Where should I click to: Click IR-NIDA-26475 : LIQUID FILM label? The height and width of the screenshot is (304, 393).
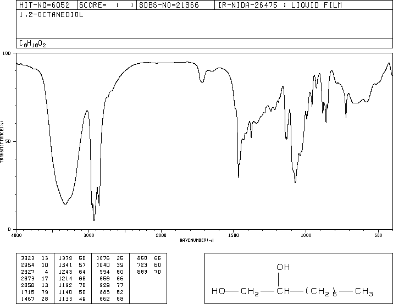coord(280,5)
